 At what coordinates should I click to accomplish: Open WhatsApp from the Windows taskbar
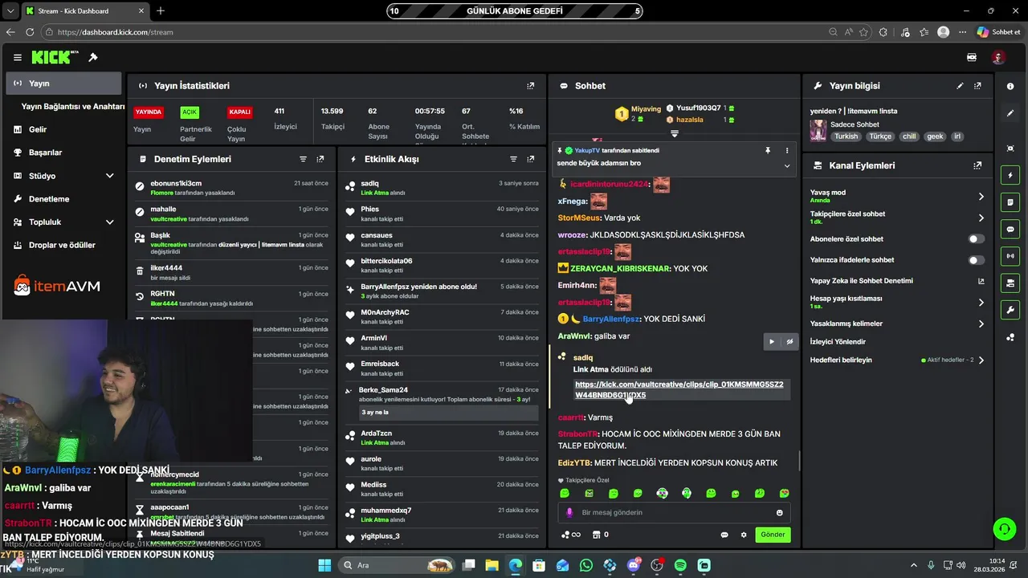click(586, 565)
